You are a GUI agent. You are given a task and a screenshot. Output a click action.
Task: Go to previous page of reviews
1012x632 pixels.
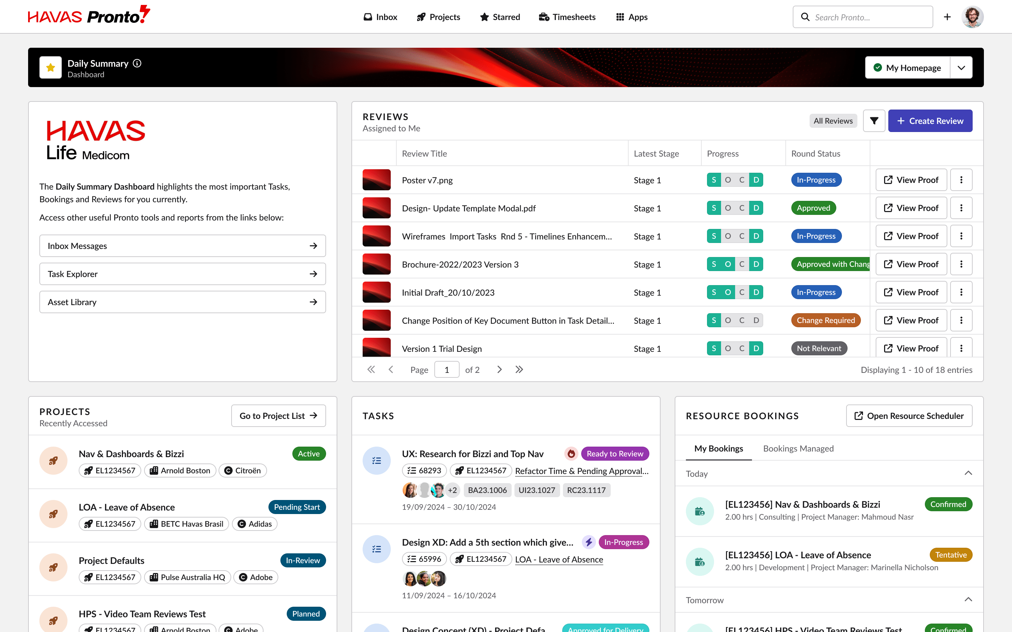(x=391, y=369)
